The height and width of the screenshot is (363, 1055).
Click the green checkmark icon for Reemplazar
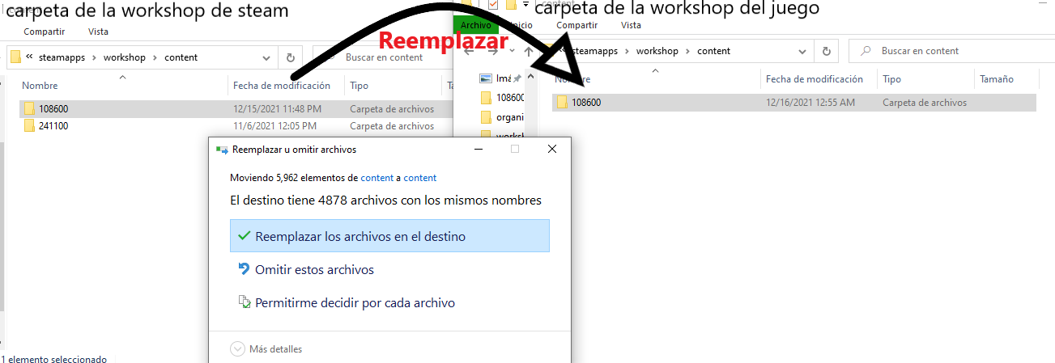244,236
